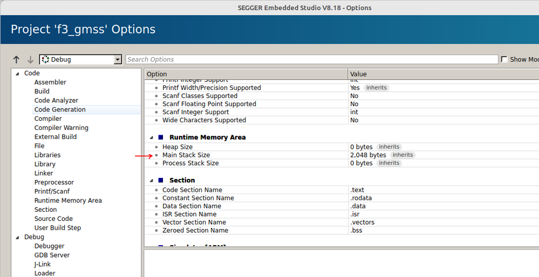Toggle the Show Modified checkbox
This screenshot has height=277, width=539.
pyautogui.click(x=504, y=59)
